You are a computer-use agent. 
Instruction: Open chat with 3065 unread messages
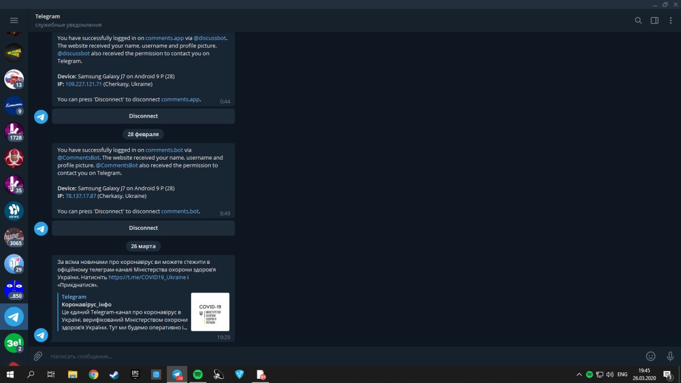[x=14, y=237]
